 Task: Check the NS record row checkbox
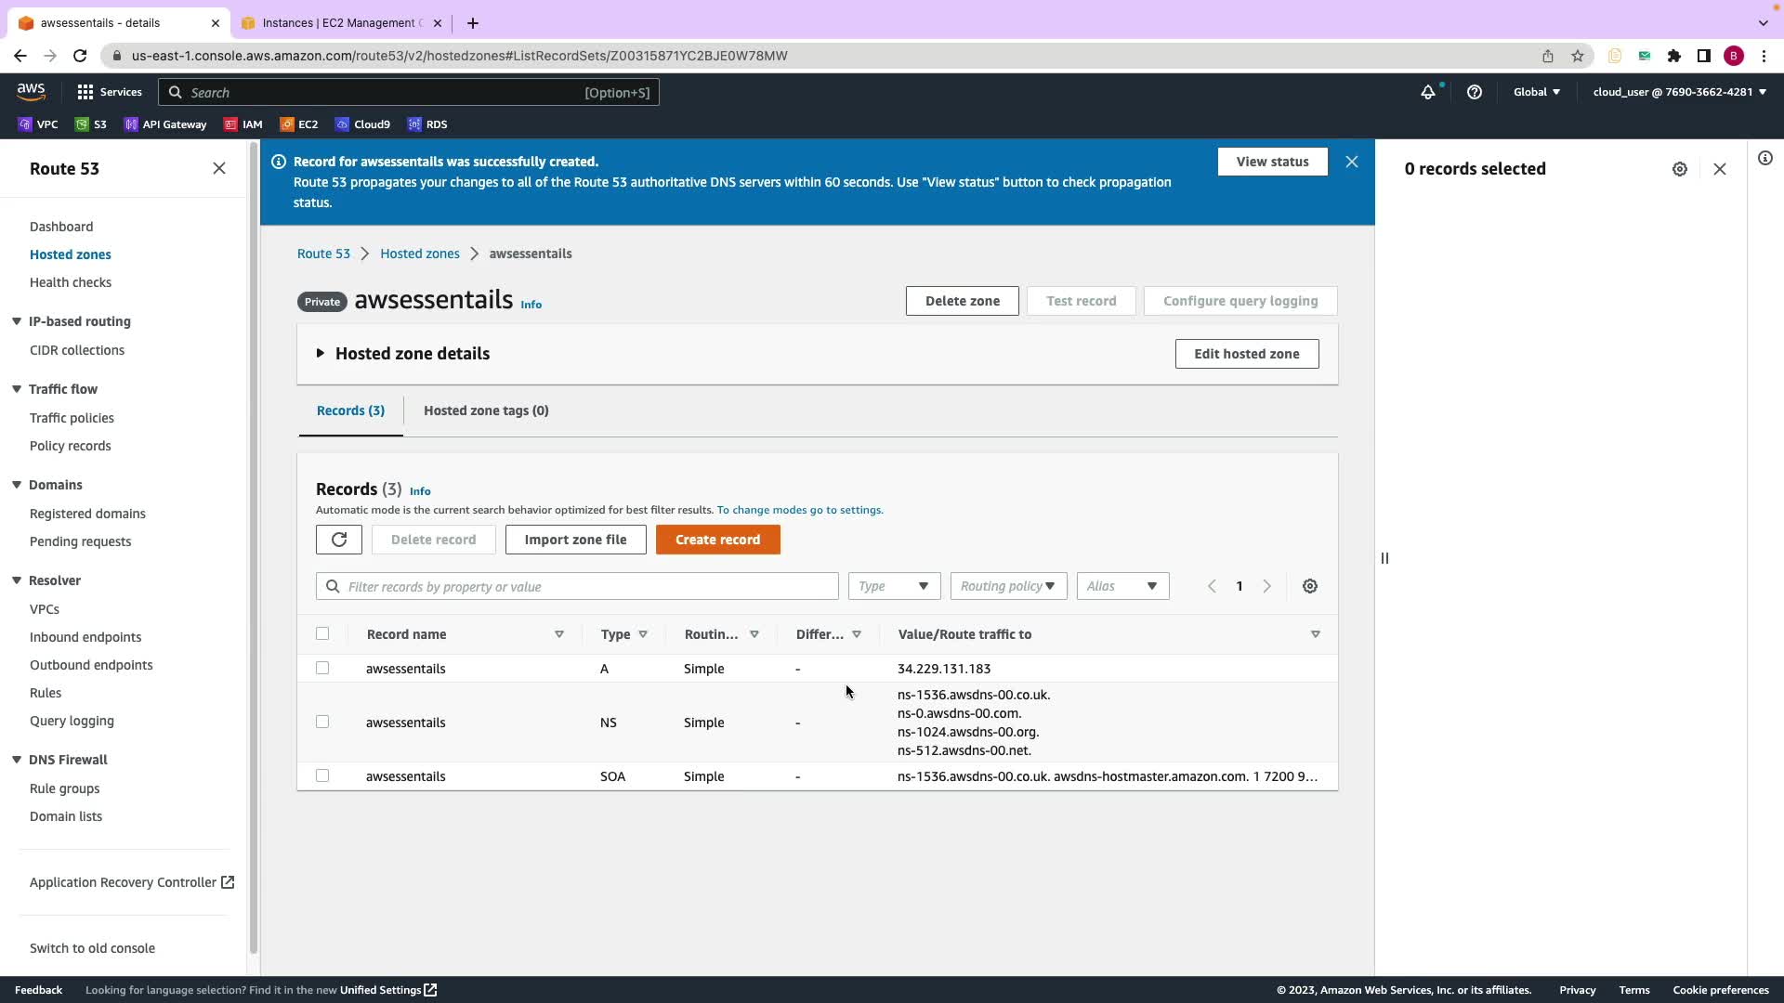[x=322, y=722]
